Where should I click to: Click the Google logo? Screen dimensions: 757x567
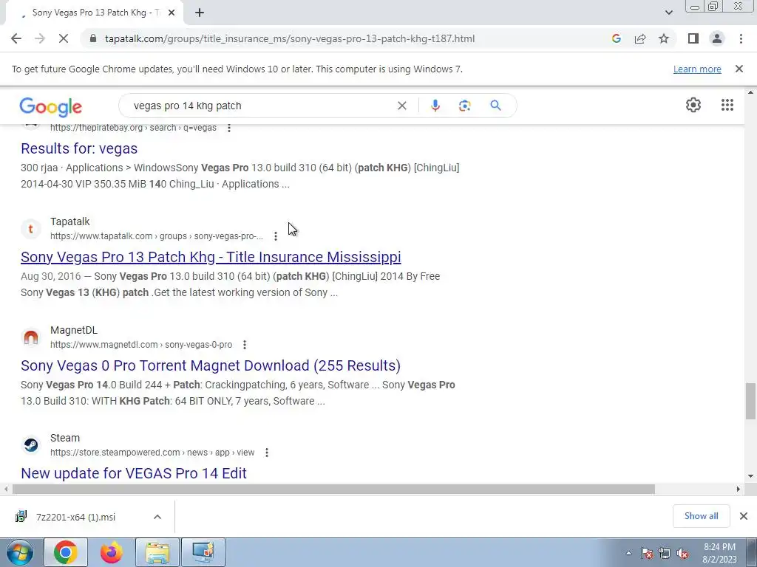[51, 106]
